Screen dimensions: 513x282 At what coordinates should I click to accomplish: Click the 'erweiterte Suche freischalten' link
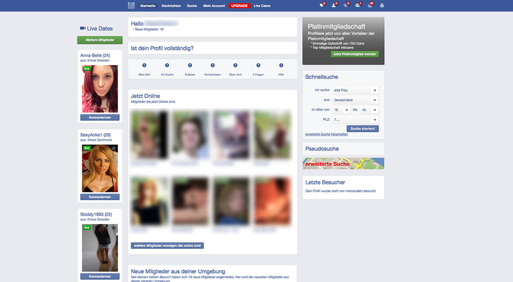pos(327,134)
